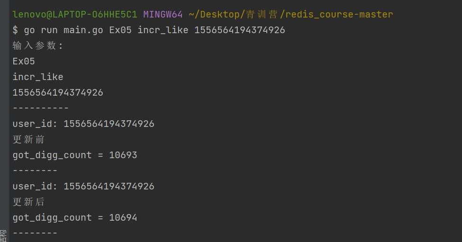Screen dimensions: 462x242
Task: Click the 输入参数 output heading line
Action: pos(37,45)
